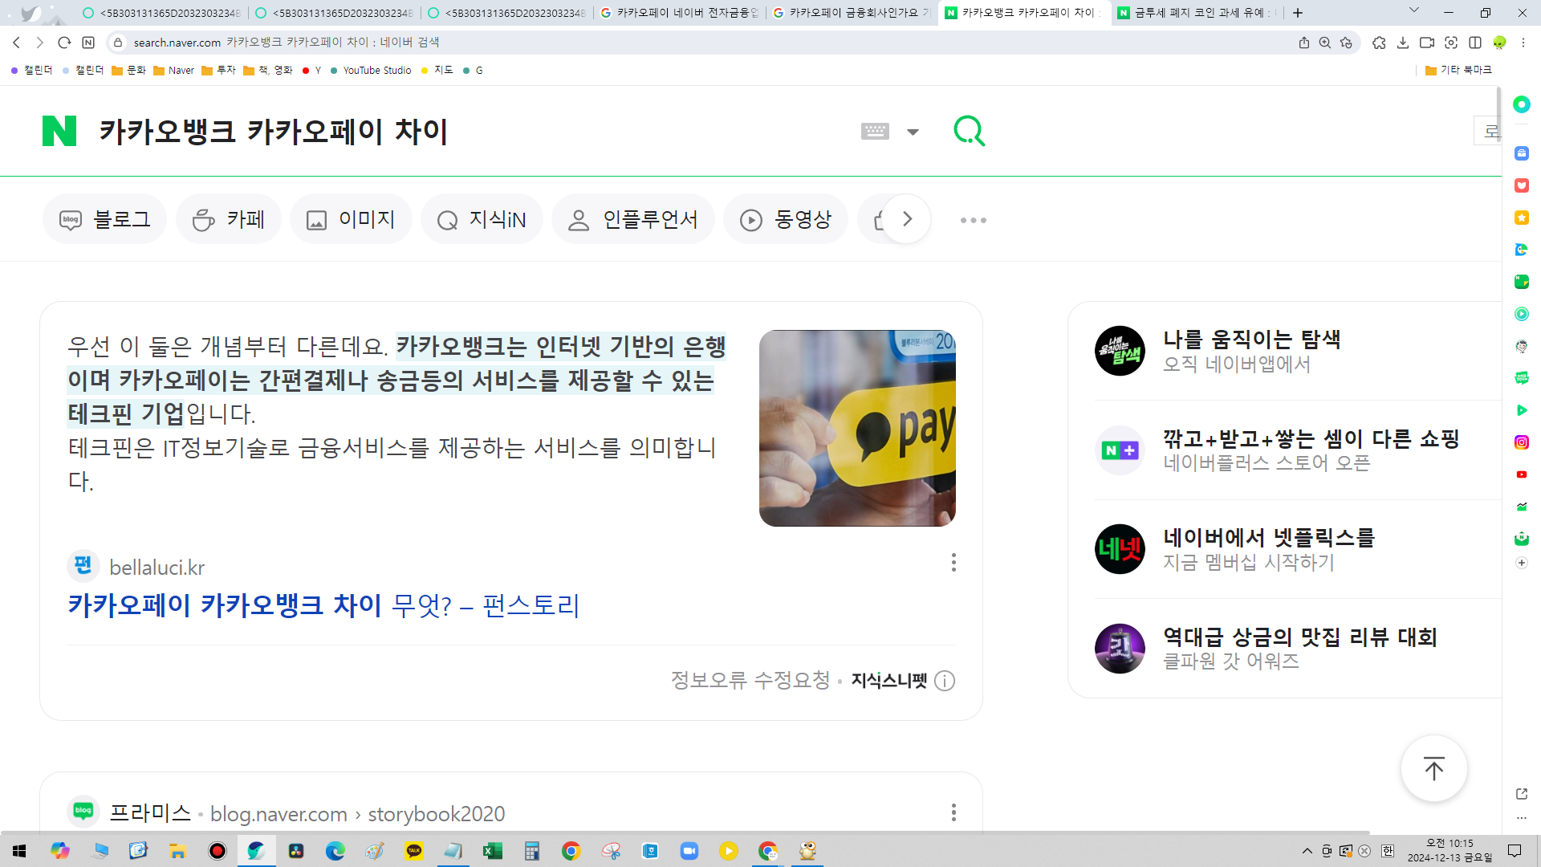The width and height of the screenshot is (1541, 867).
Task: Open the notification center icon
Action: pos(1515,851)
